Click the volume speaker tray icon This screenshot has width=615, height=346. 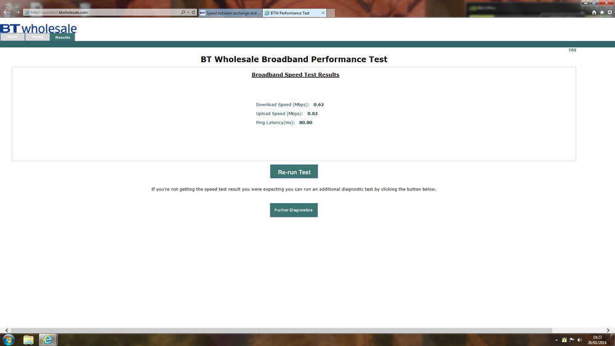click(x=580, y=340)
